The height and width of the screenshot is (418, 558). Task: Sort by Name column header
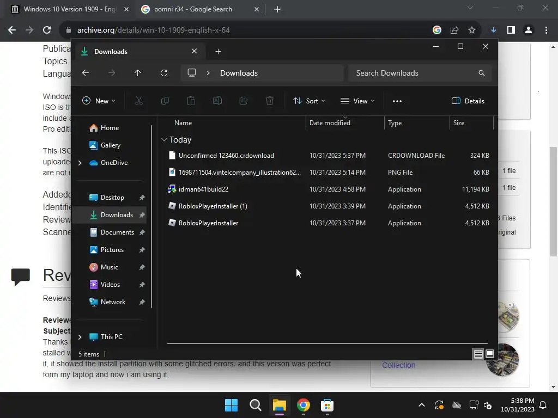coord(183,123)
